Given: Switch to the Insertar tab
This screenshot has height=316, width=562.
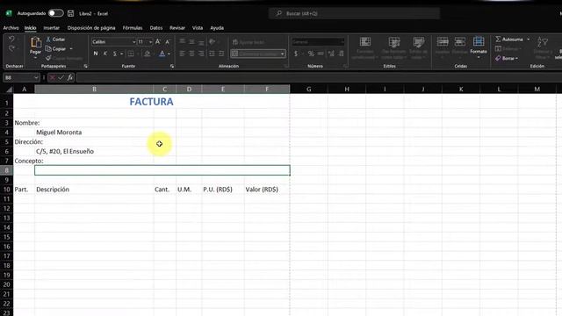Looking at the screenshot, I should pos(51,27).
